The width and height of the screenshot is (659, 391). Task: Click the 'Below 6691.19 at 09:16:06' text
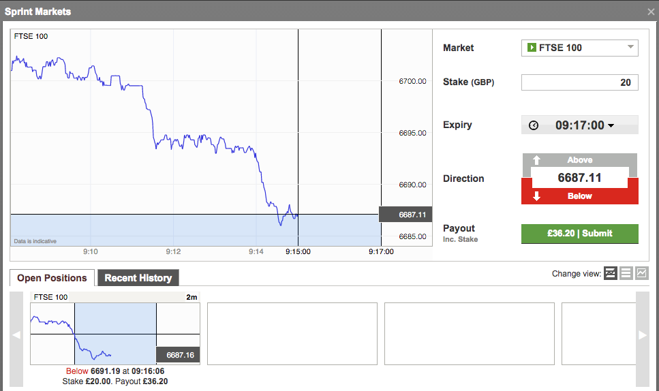(115, 371)
